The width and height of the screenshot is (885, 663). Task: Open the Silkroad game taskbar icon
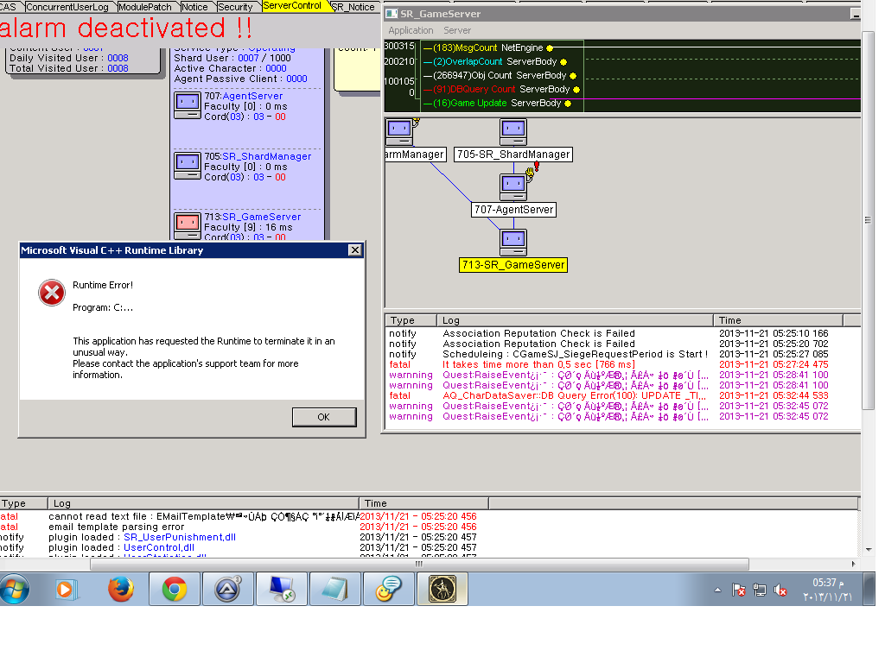click(442, 589)
